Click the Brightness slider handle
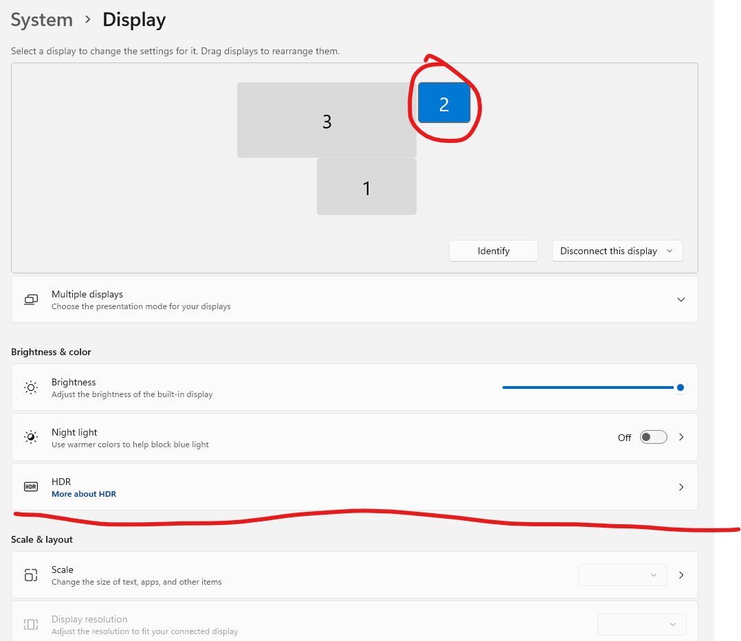Screen dimensions: 741x641 click(x=681, y=387)
